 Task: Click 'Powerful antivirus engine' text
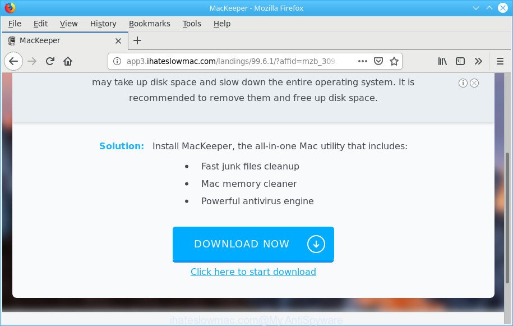pyautogui.click(x=257, y=201)
